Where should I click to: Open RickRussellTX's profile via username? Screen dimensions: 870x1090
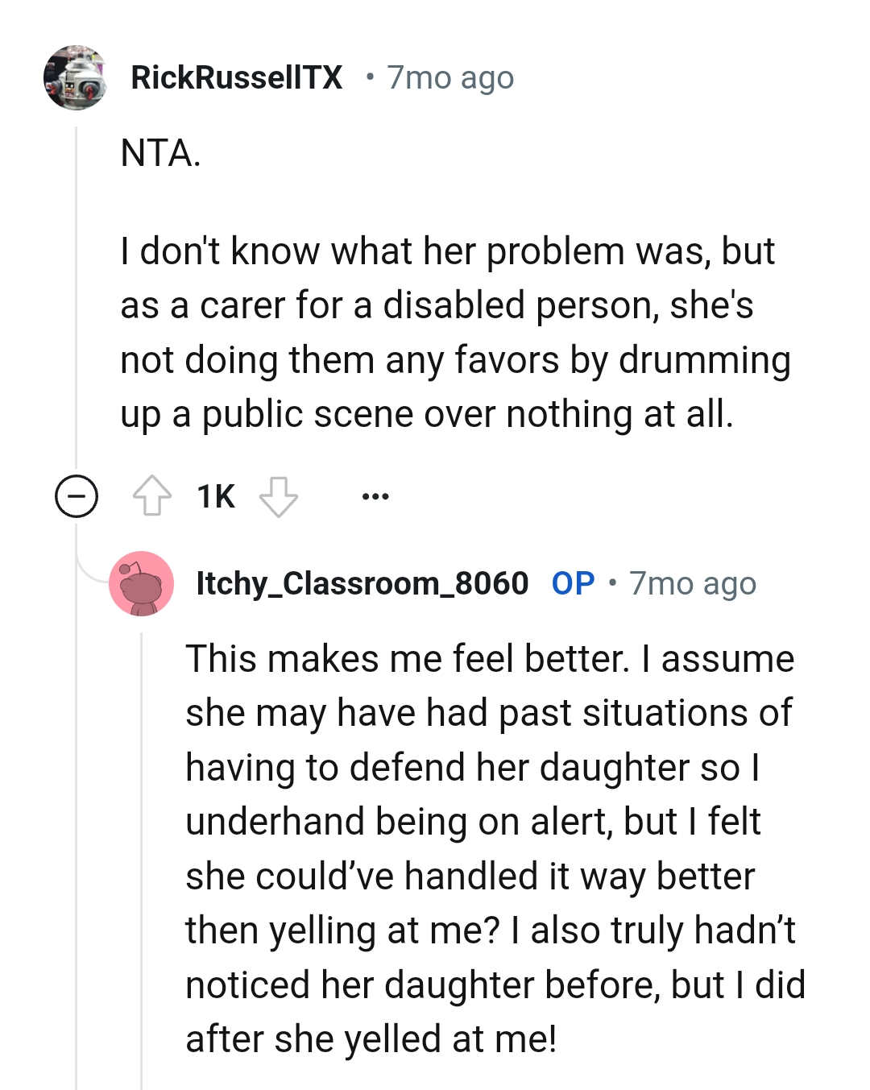[238, 77]
